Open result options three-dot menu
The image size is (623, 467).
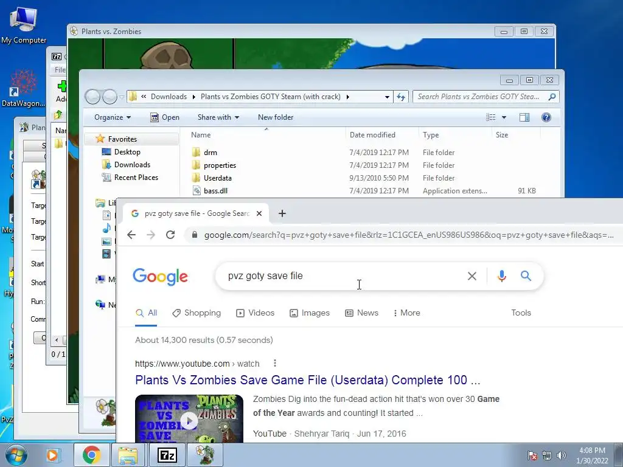pyautogui.click(x=275, y=363)
